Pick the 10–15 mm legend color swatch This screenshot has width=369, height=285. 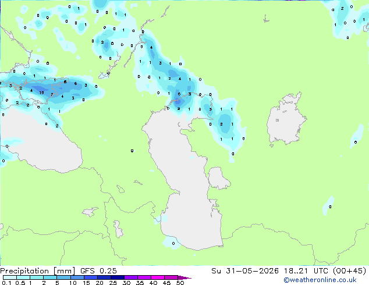77,277
